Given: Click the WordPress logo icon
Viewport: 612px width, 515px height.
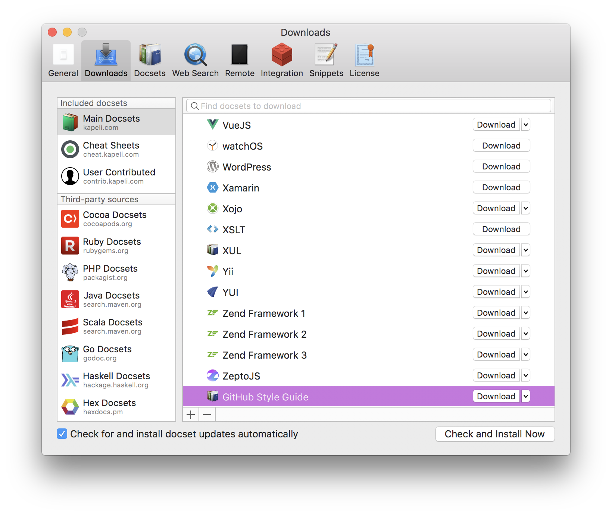Looking at the screenshot, I should [x=213, y=166].
